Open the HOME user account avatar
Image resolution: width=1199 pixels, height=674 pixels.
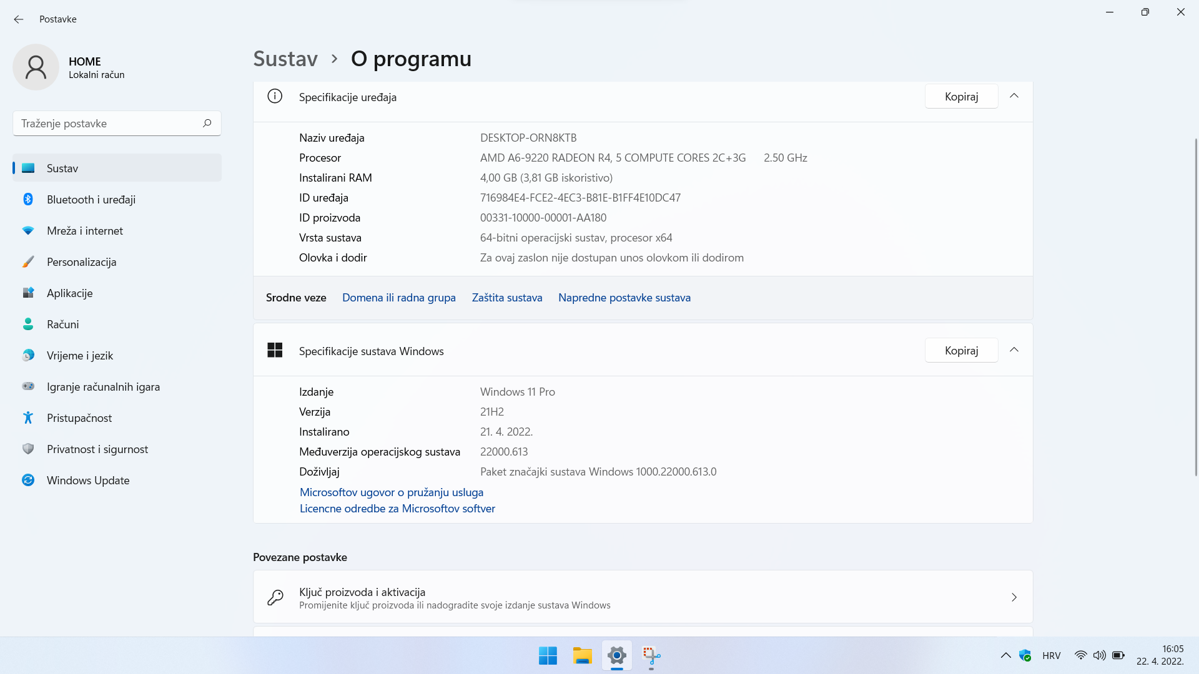36,67
